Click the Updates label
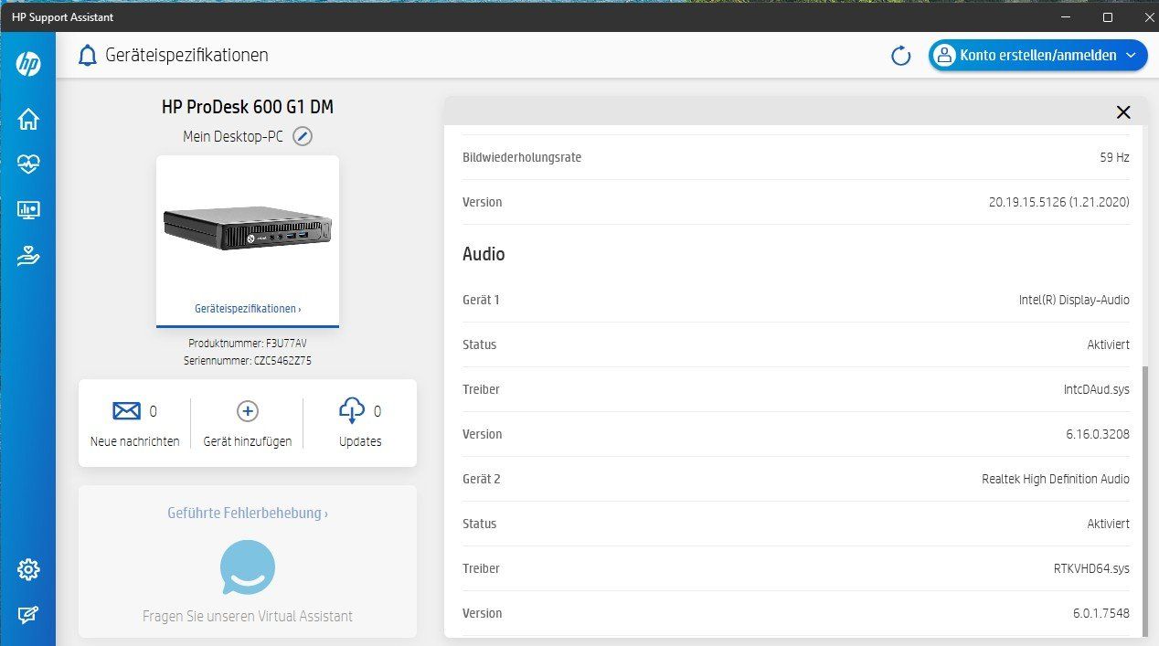 click(360, 441)
